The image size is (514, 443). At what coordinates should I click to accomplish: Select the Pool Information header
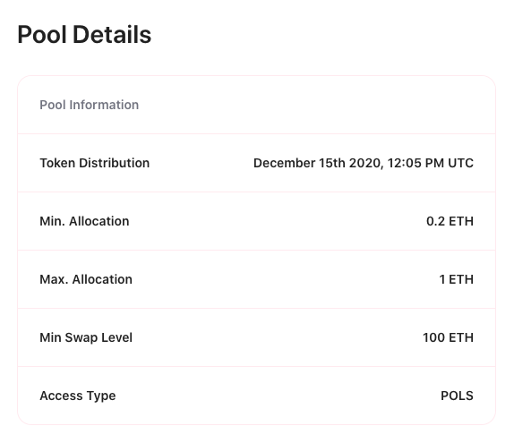[x=90, y=105]
